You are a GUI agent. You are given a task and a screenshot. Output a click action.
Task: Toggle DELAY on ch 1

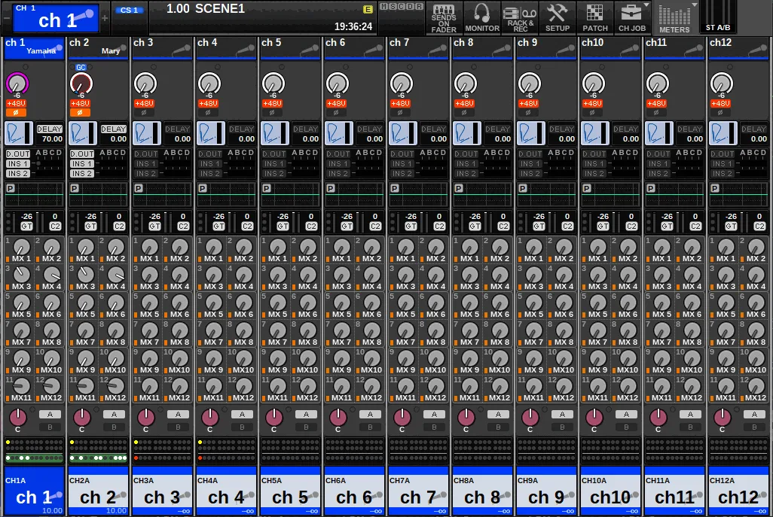pos(49,129)
